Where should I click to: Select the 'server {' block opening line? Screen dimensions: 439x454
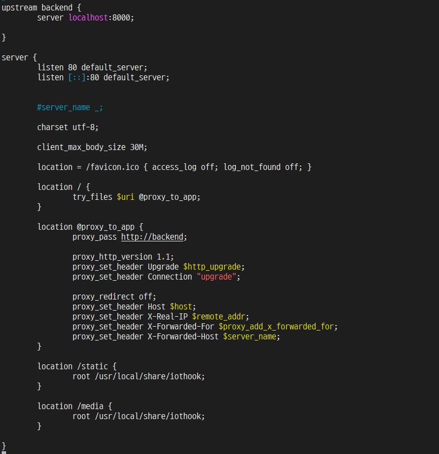point(19,58)
